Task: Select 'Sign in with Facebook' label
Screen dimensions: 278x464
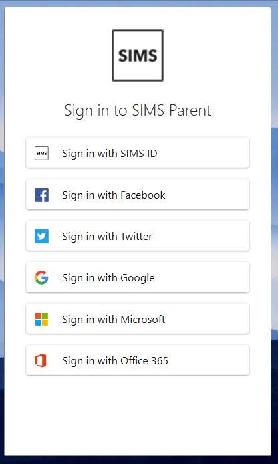Action: [x=114, y=195]
